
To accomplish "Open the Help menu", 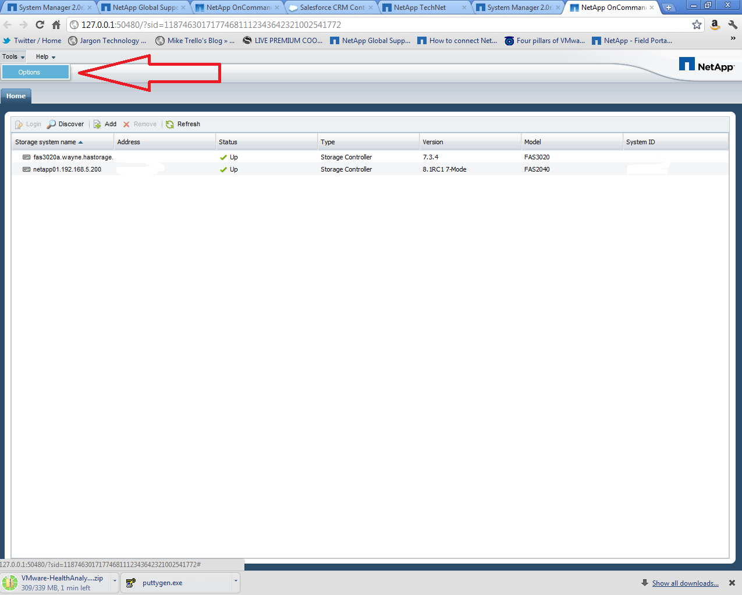I will click(x=45, y=56).
